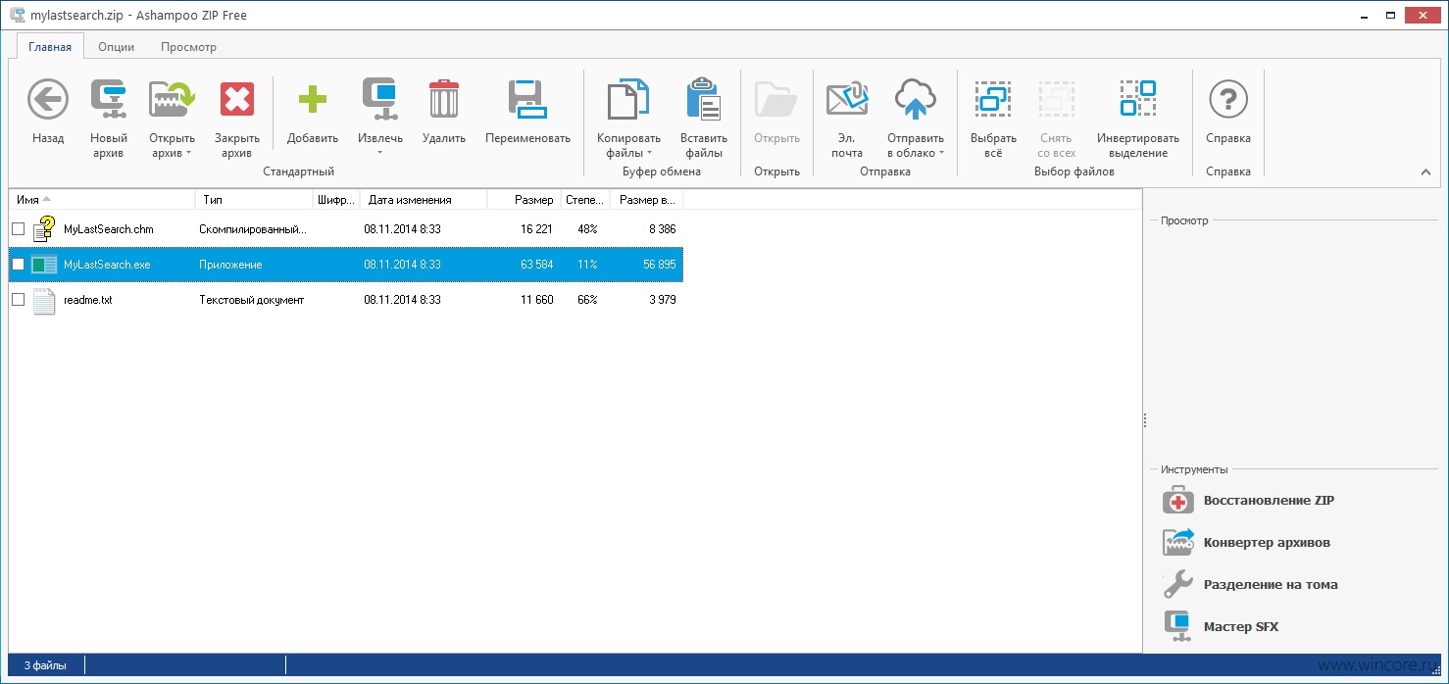
Task: Close the Ashampoo ZIP Free window
Action: [x=1423, y=15]
